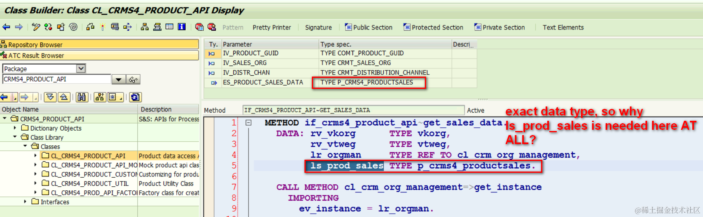Expand the Interfaces tree node
703x217 pixels.
tap(25, 201)
